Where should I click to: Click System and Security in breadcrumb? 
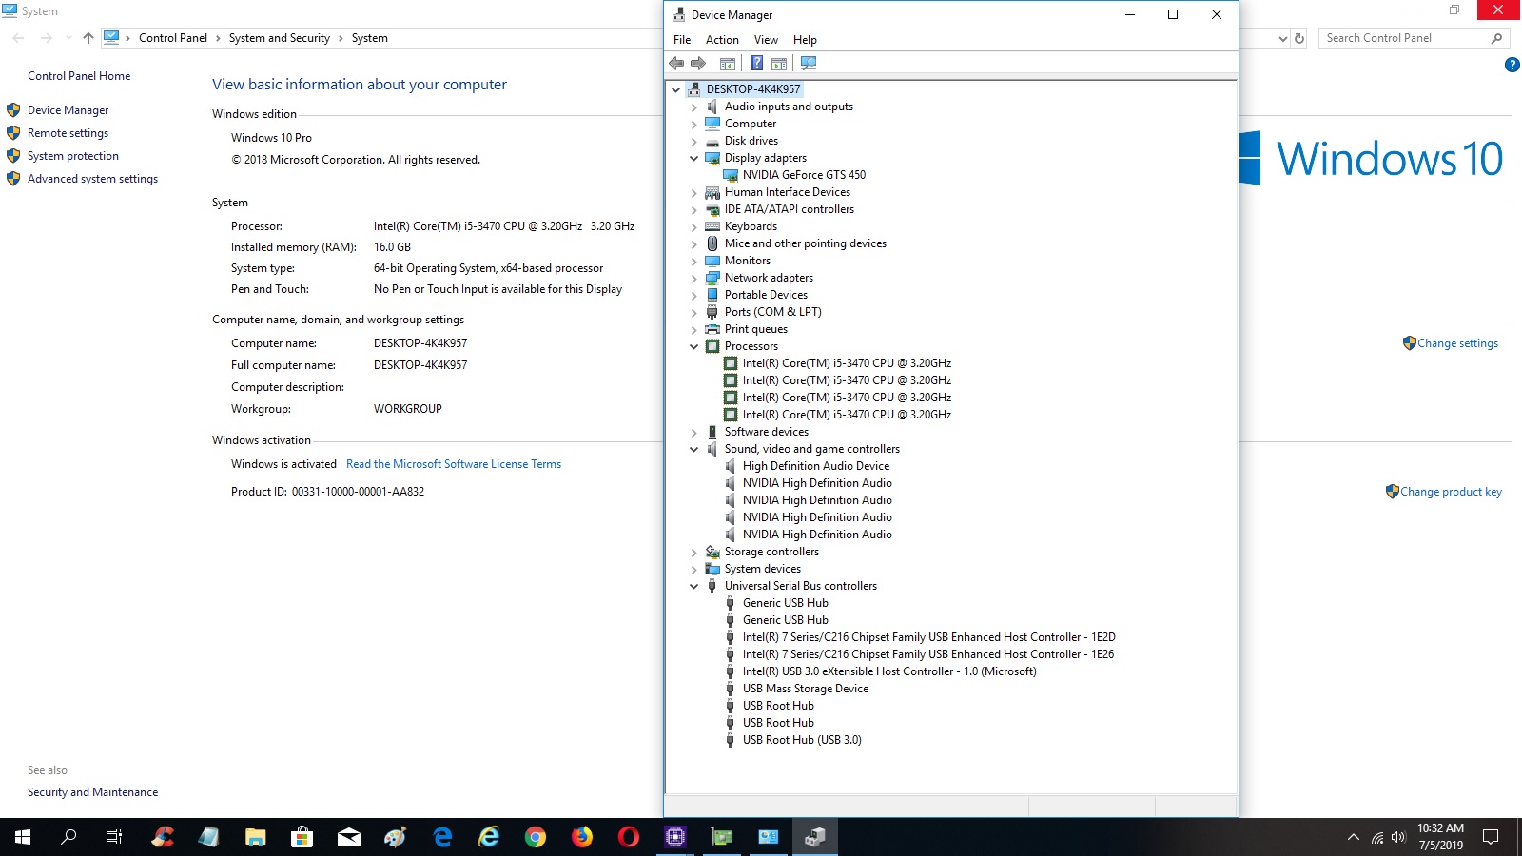point(279,38)
